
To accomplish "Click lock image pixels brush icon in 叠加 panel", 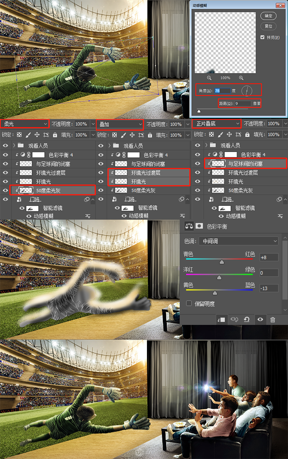I will pyautogui.click(x=123, y=135).
